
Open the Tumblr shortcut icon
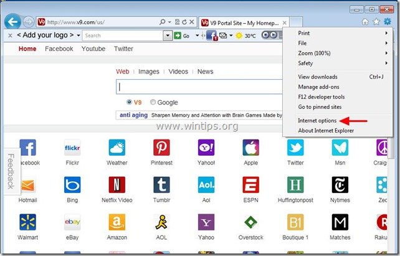[x=161, y=185]
